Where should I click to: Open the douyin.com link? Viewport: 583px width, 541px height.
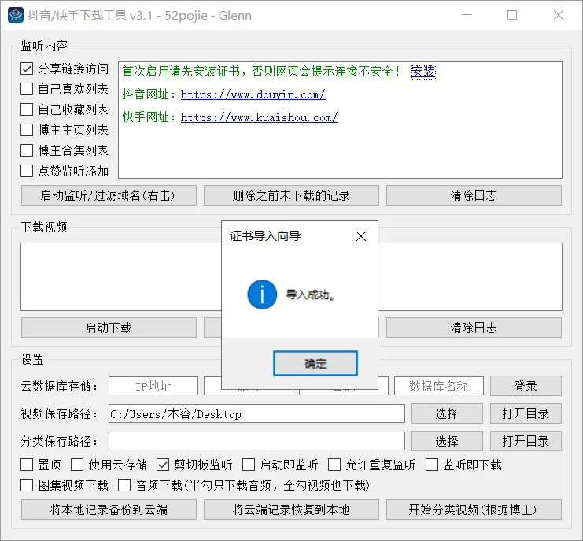point(253,94)
